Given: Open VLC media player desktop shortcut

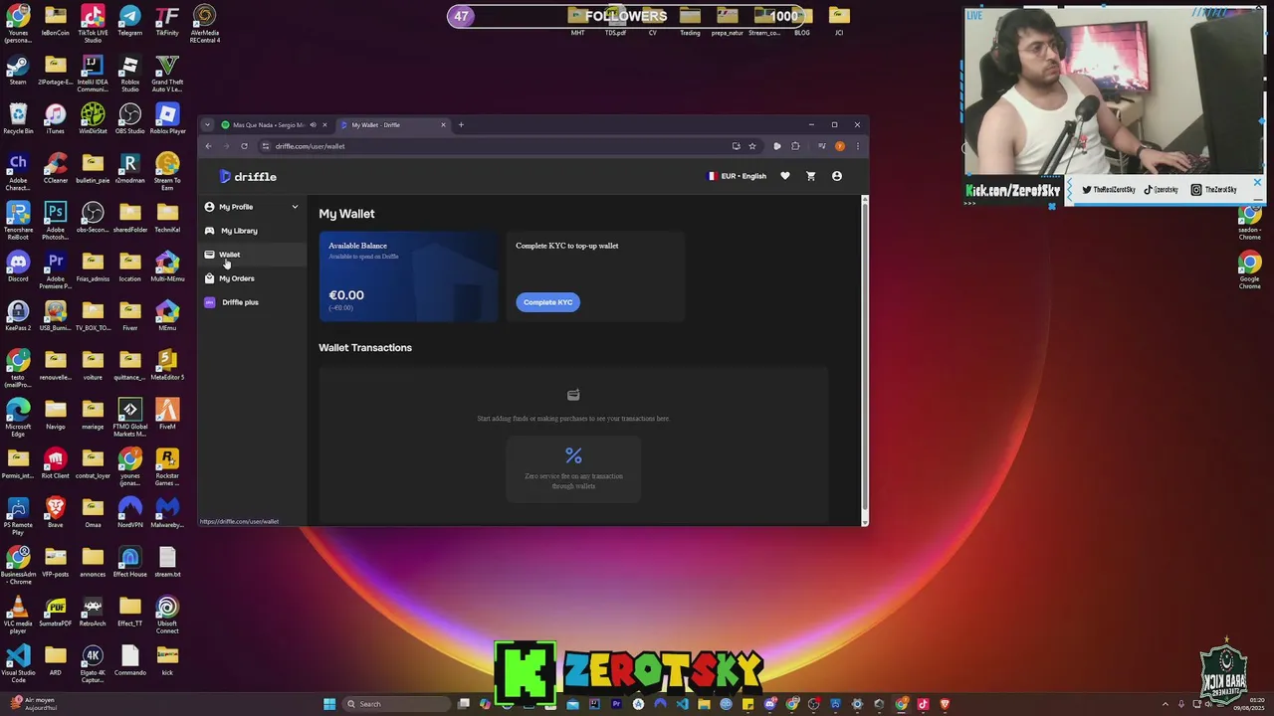Looking at the screenshot, I should click(x=17, y=615).
